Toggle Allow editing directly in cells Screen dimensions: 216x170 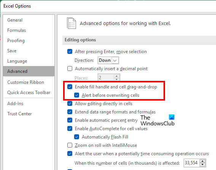pyautogui.click(x=70, y=104)
